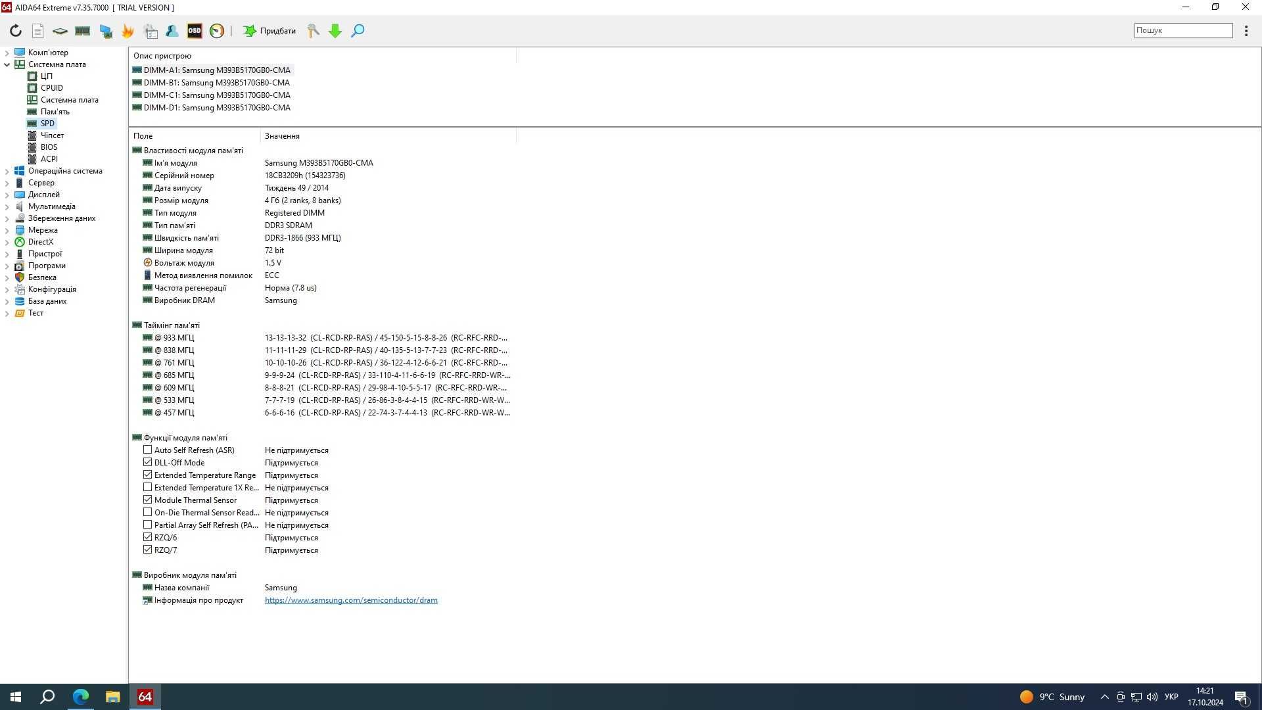The height and width of the screenshot is (710, 1262).
Task: Open the audit manager checklist icon
Action: pyautogui.click(x=151, y=31)
